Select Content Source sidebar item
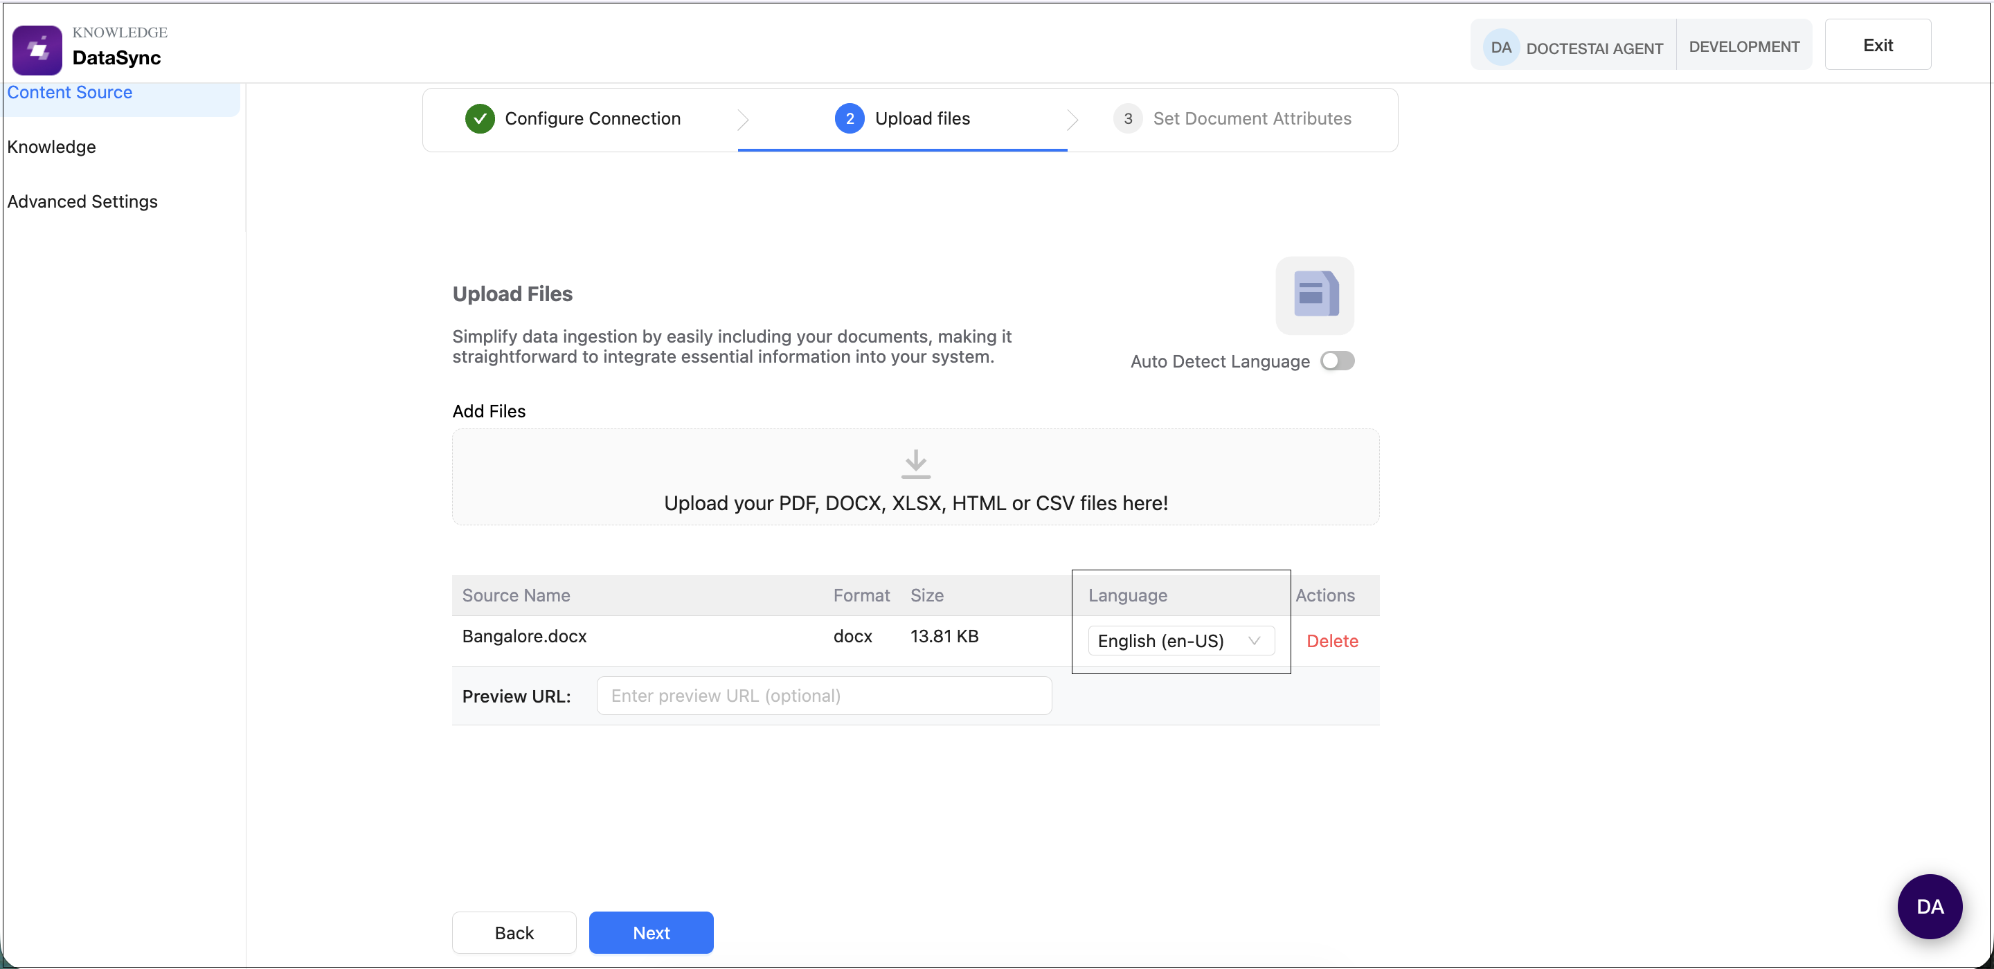Screen dimensions: 1994x969 tap(70, 93)
